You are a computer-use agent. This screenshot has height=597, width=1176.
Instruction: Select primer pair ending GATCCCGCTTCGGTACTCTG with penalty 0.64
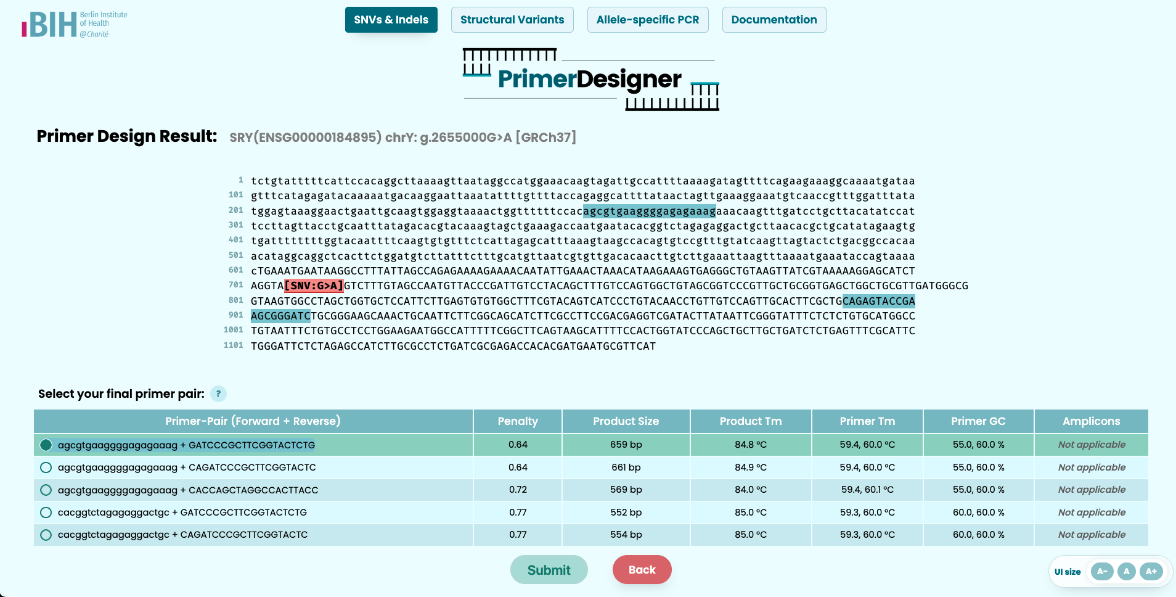pyautogui.click(x=46, y=445)
